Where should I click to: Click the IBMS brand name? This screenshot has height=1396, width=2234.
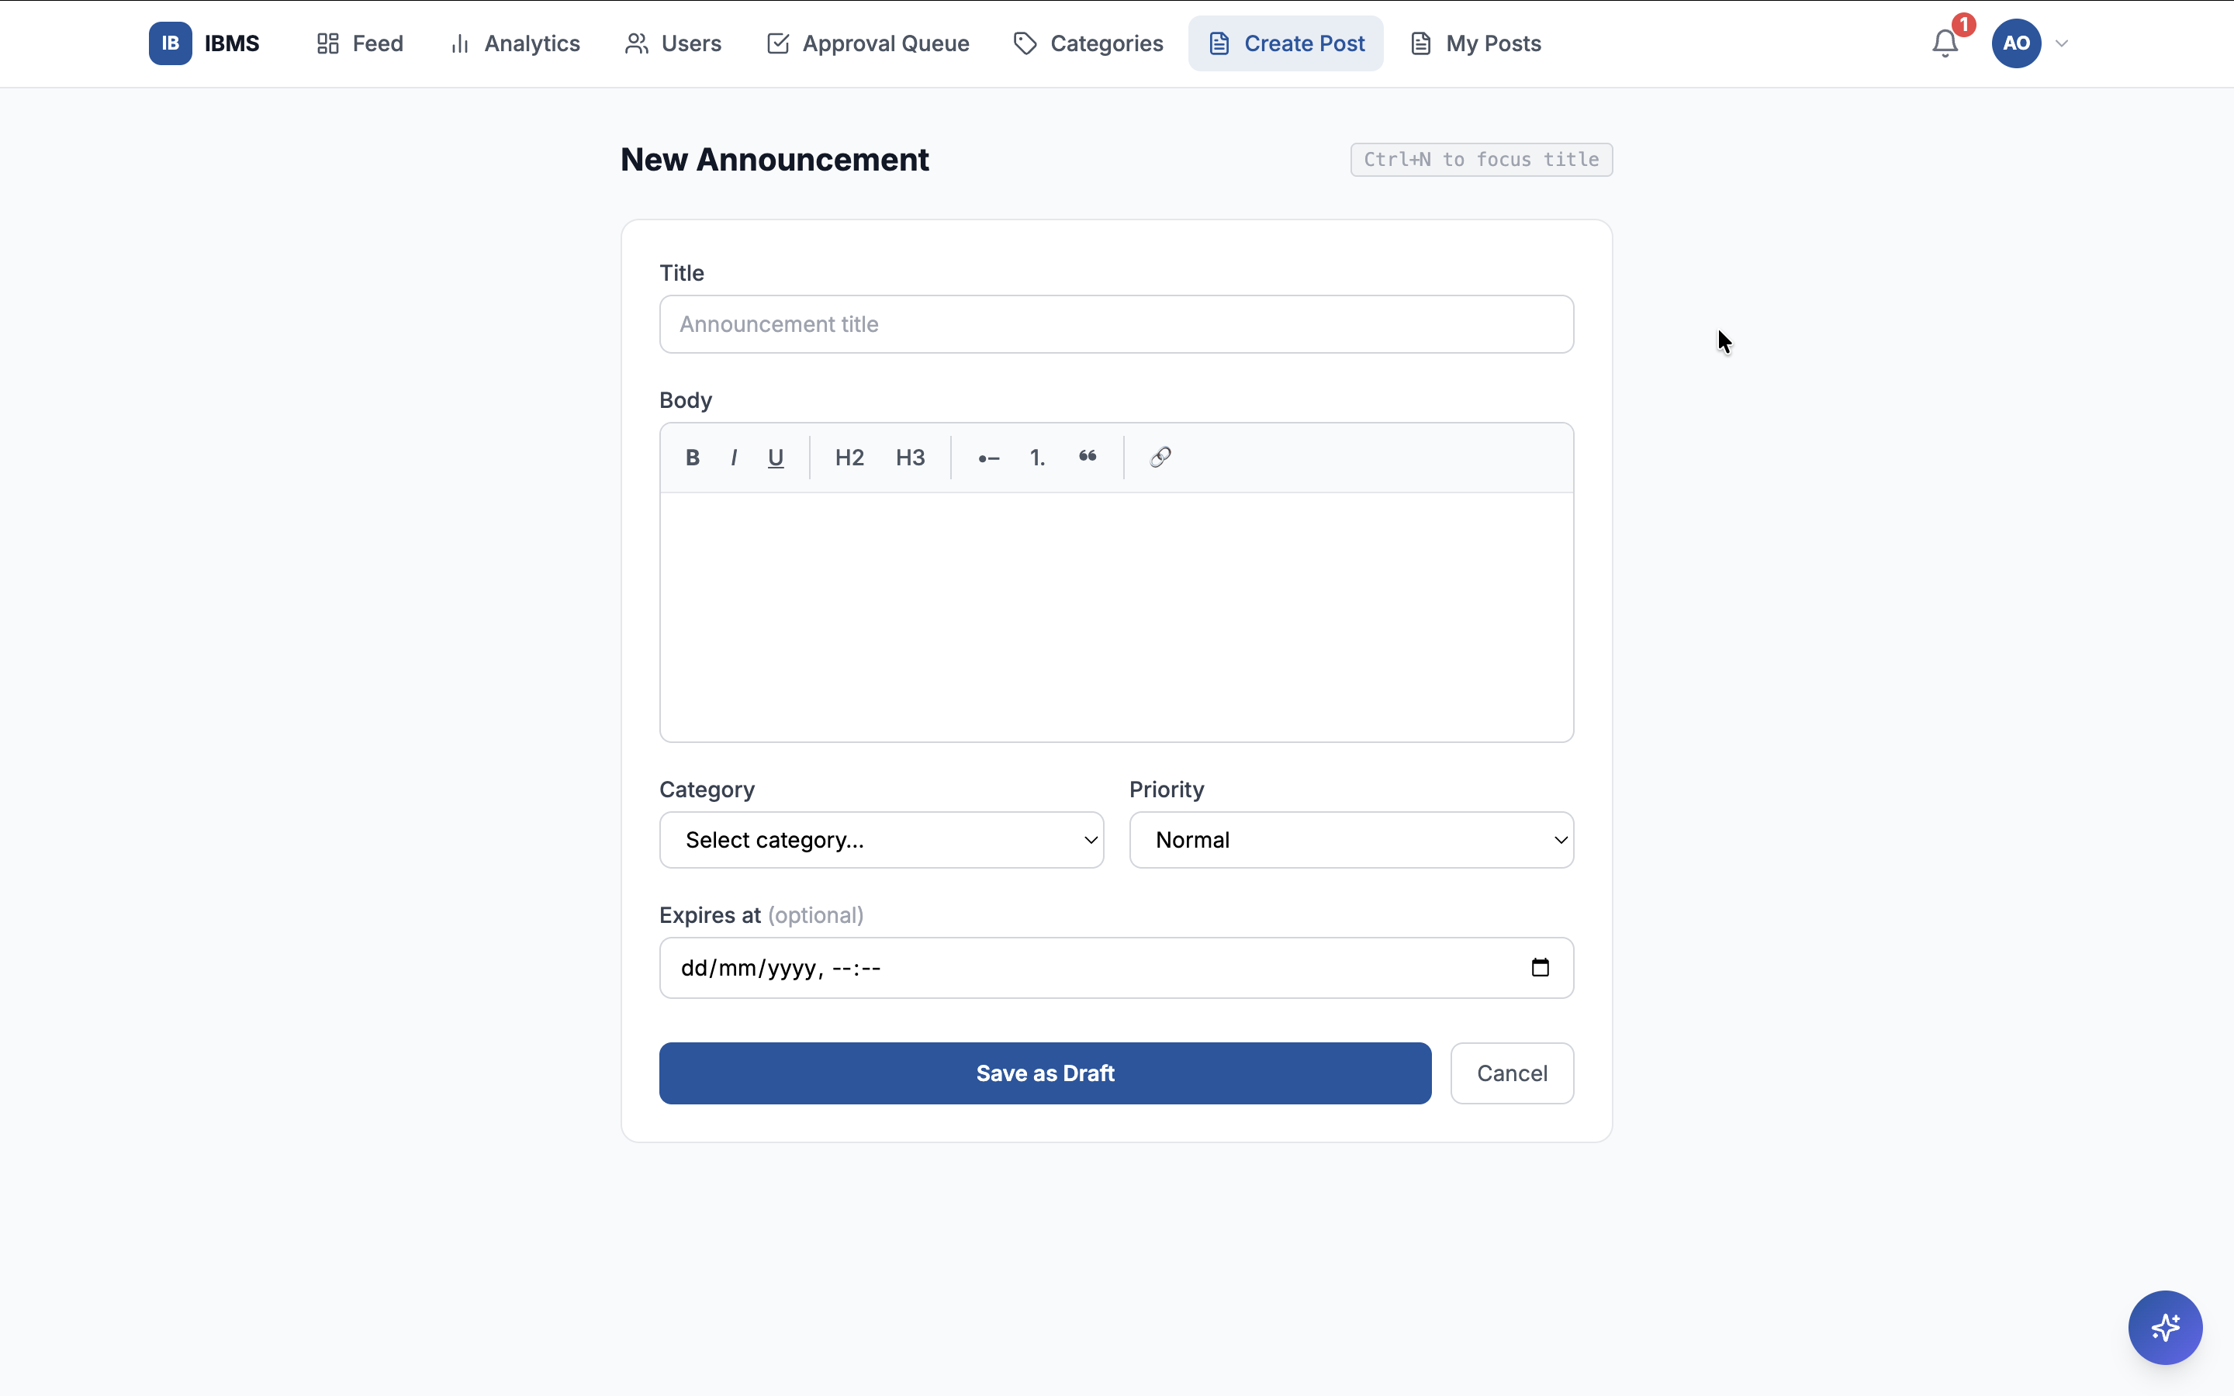(x=232, y=43)
